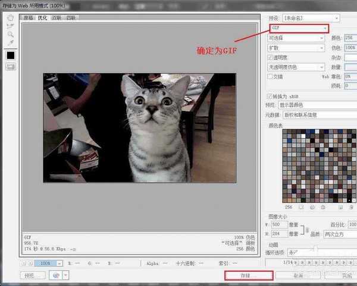The width and height of the screenshot is (357, 286).
Task: Click the image width input field
Action: 280,225
